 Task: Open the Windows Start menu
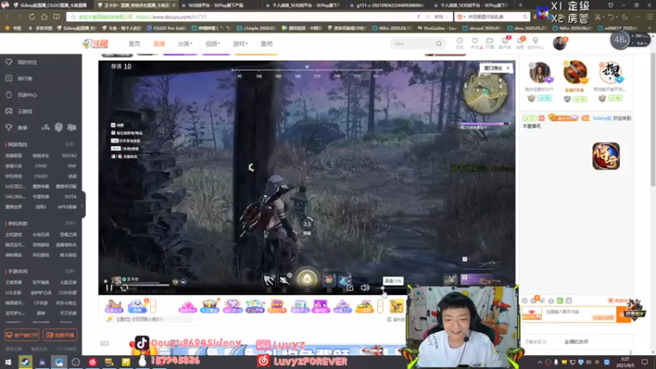[8, 362]
